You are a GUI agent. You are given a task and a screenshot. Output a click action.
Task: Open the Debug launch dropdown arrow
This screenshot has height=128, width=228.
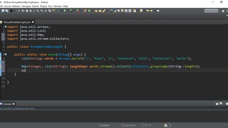(61, 11)
